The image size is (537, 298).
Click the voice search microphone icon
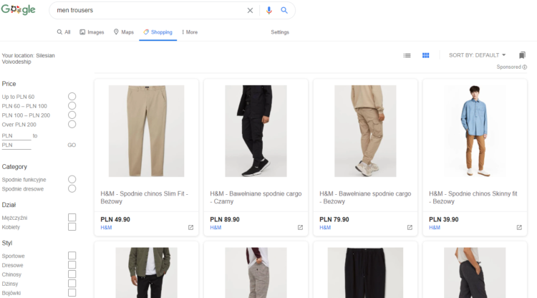pos(269,11)
